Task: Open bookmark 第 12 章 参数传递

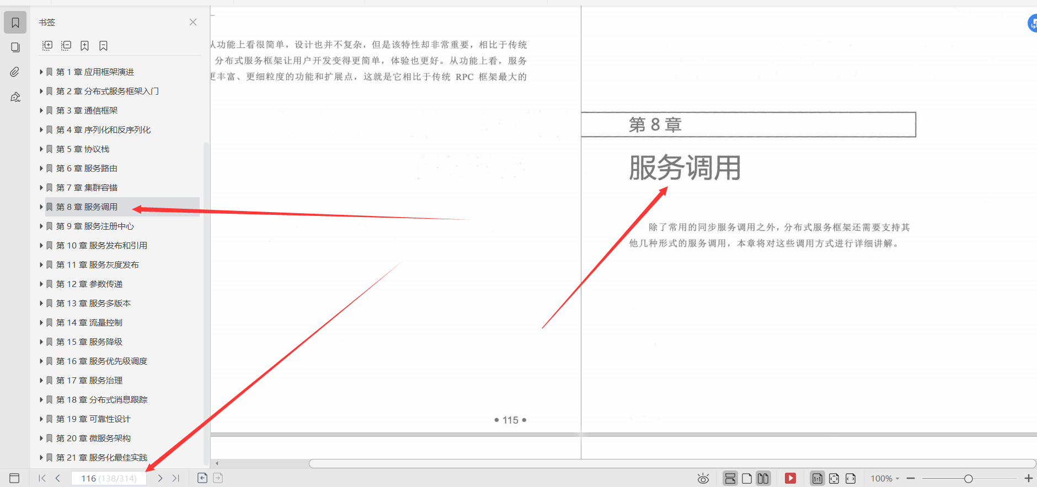Action: pos(89,284)
